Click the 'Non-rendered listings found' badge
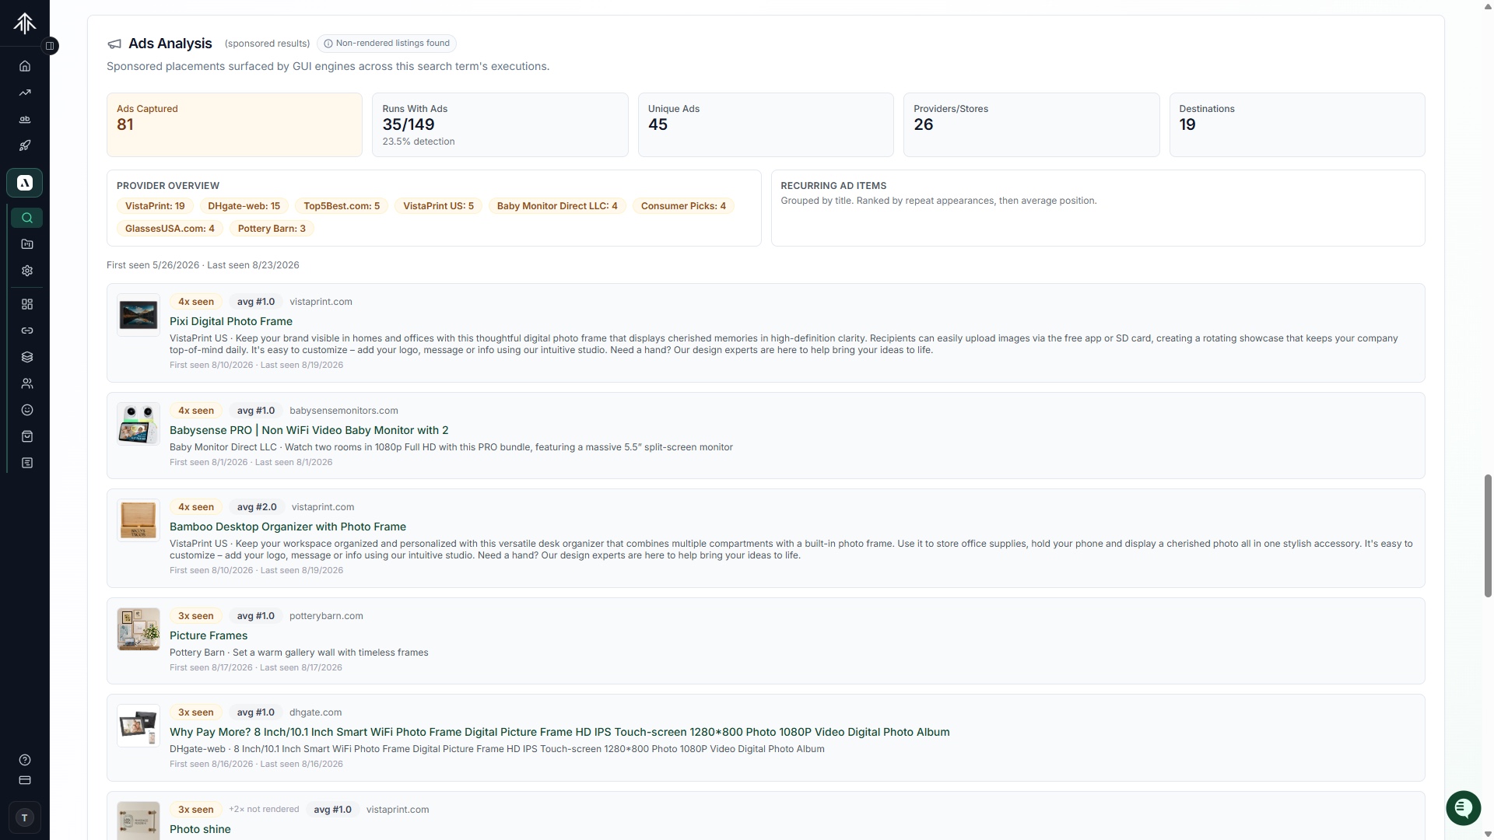 pyautogui.click(x=387, y=44)
